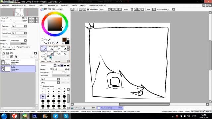Clear the layer contents icon

click(x=12, y=57)
